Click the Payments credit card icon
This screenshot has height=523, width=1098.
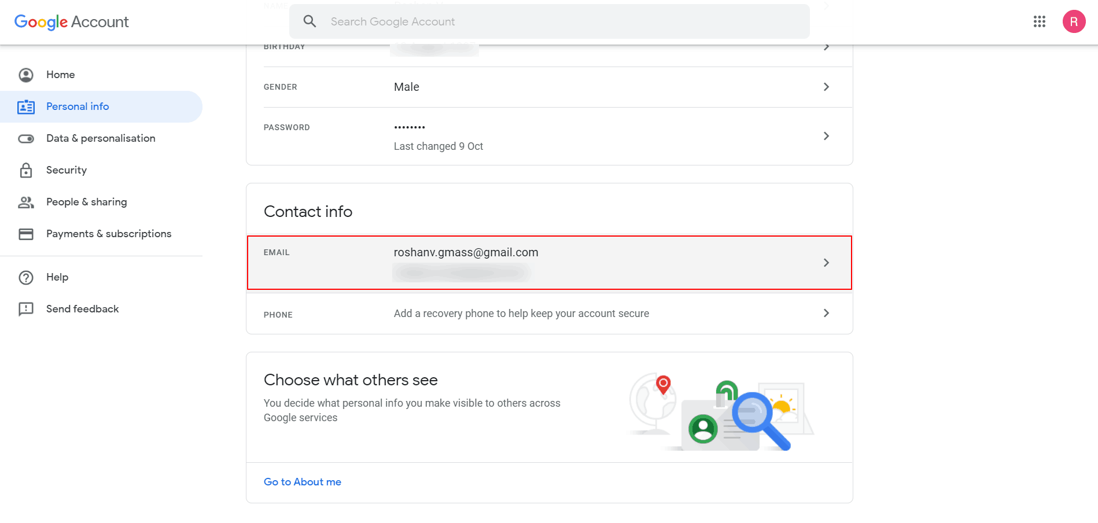point(26,234)
